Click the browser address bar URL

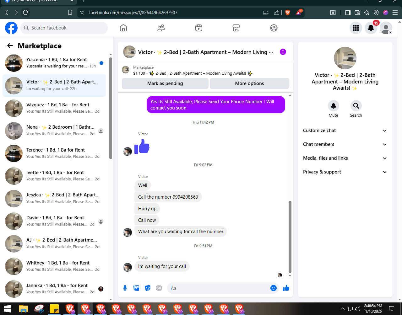(x=133, y=13)
